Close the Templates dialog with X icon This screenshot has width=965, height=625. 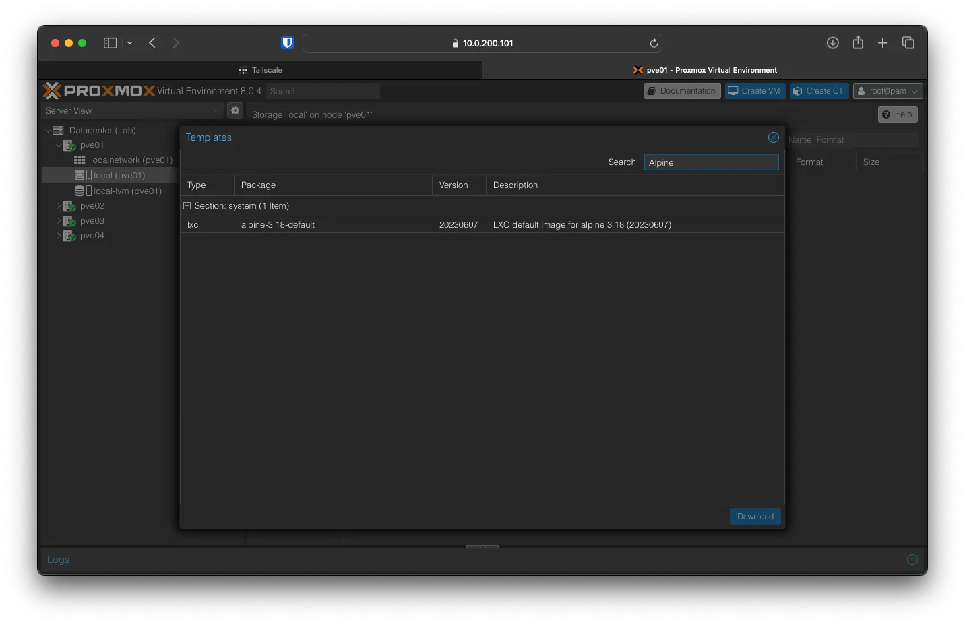pos(774,137)
